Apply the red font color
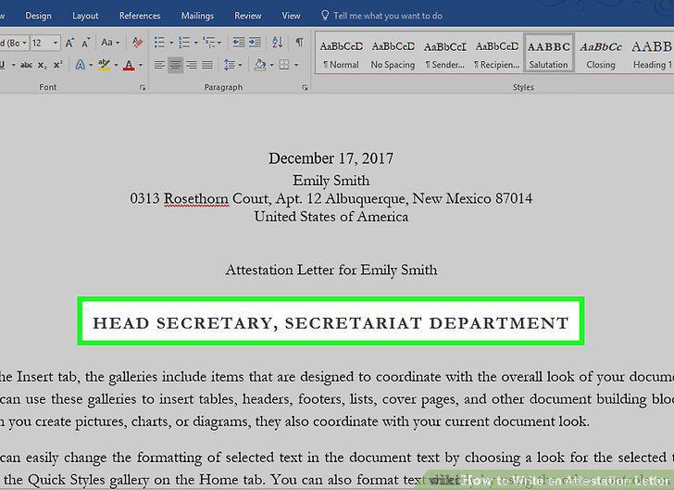The height and width of the screenshot is (490, 674). tap(129, 65)
